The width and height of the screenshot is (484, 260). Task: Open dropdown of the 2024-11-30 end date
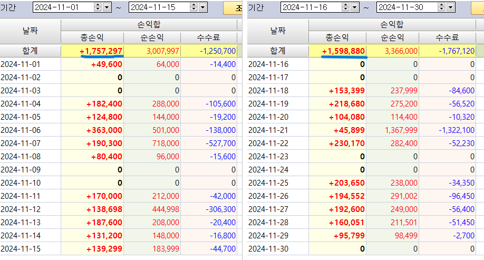[x=451, y=7]
